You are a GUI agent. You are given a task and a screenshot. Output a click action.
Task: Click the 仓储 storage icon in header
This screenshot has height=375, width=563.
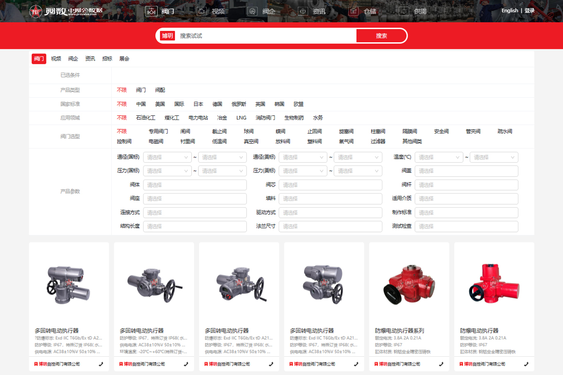click(x=354, y=11)
